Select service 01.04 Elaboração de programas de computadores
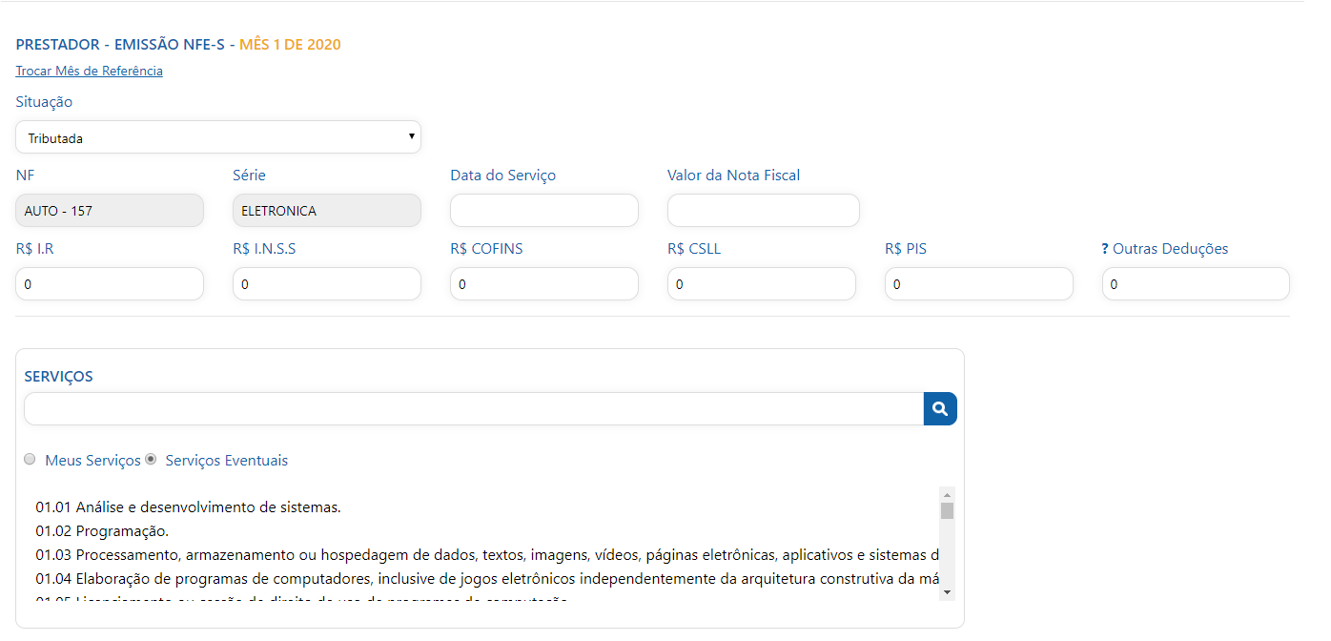The image size is (1331, 641). 487,579
